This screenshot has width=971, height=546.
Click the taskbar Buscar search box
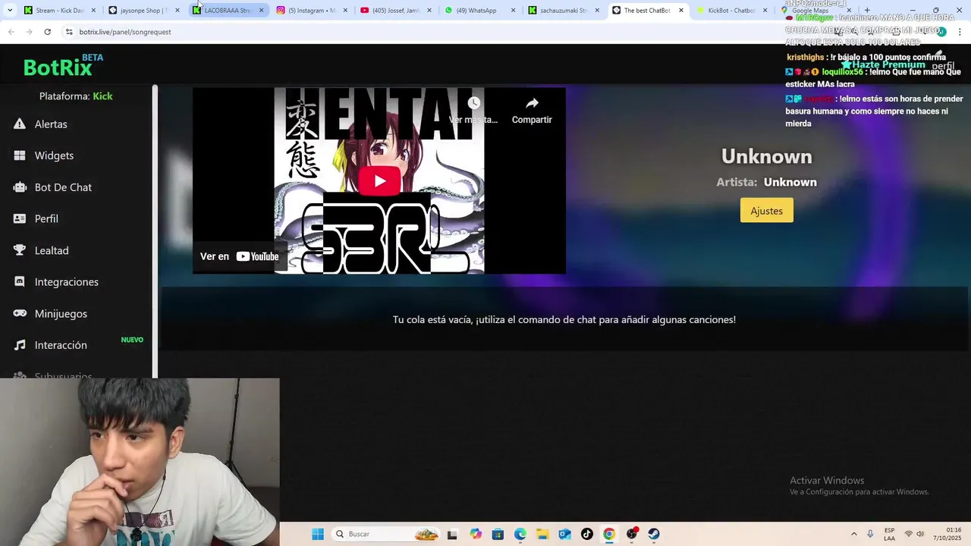tap(387, 534)
